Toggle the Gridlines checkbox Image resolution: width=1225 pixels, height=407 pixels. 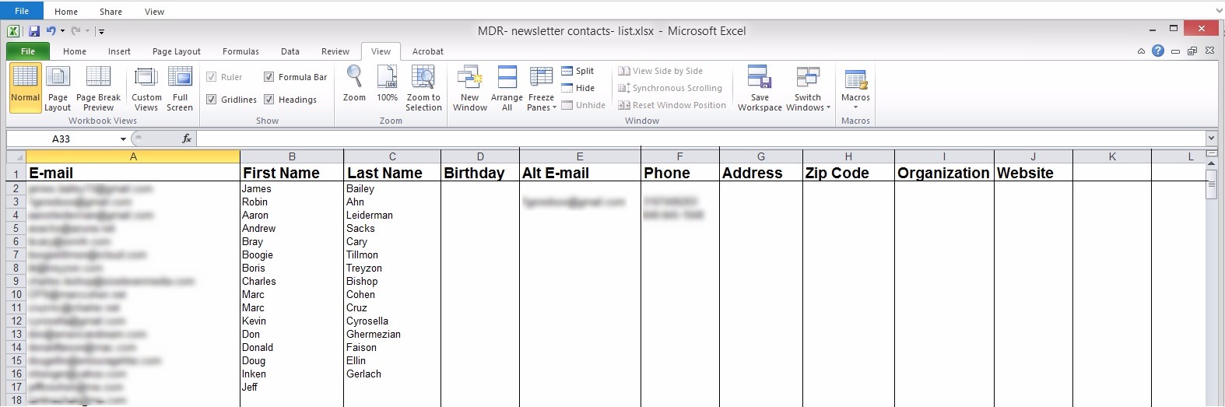point(211,100)
